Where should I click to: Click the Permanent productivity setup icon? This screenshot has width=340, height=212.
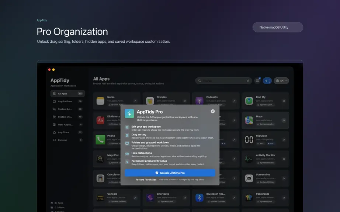tap(127, 162)
